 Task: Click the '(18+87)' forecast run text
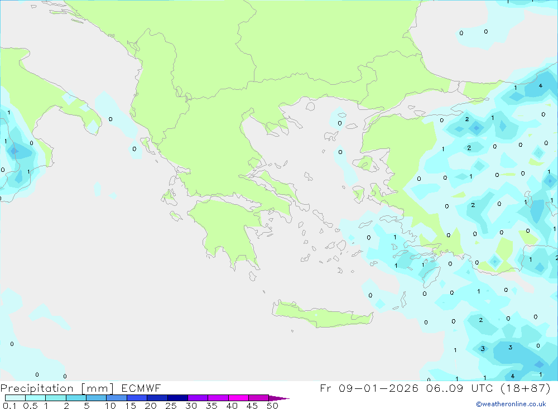coord(525,388)
